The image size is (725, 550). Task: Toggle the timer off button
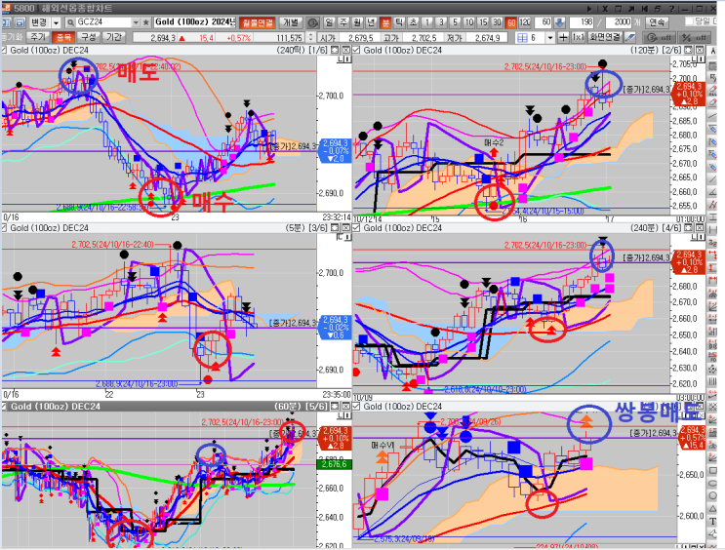[x=660, y=37]
